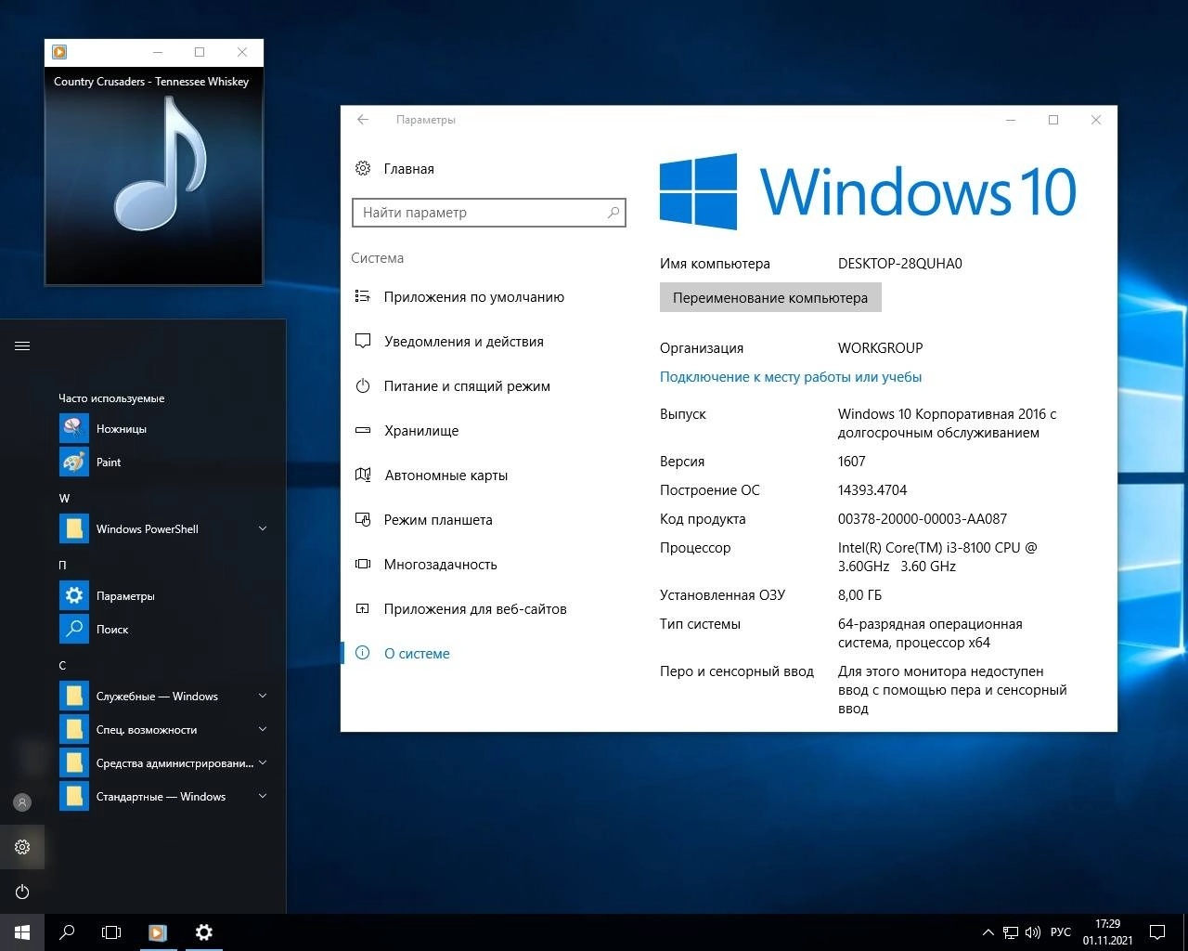Viewport: 1188px width, 951px height.
Task: Click the user account icon in Start menu
Action: point(22,802)
